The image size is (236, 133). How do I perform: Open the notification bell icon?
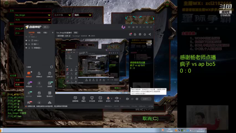tap(145, 34)
